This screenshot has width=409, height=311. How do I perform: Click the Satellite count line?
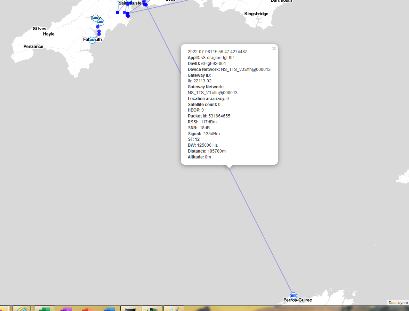(x=204, y=105)
